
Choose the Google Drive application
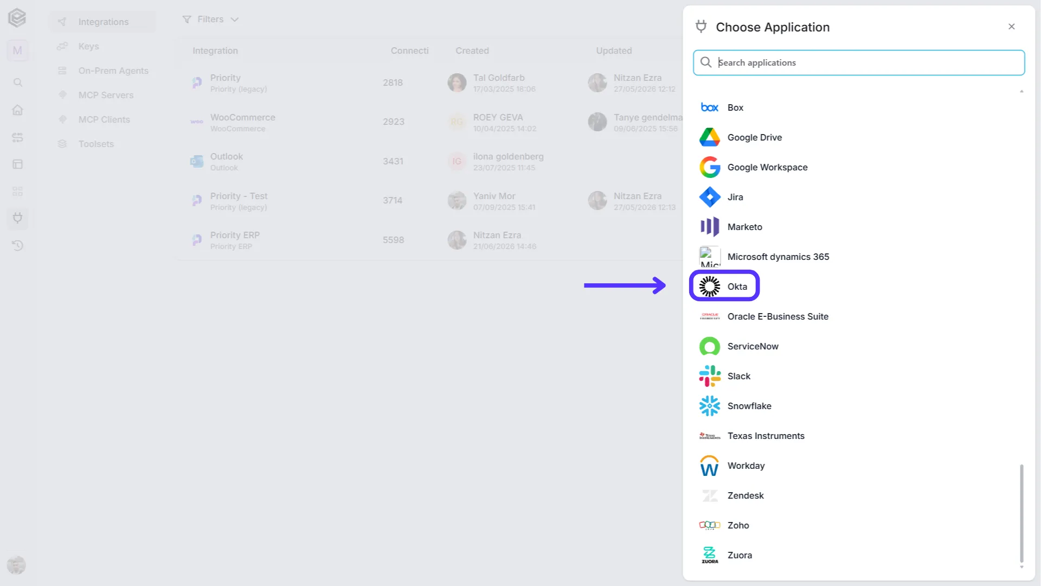858,137
